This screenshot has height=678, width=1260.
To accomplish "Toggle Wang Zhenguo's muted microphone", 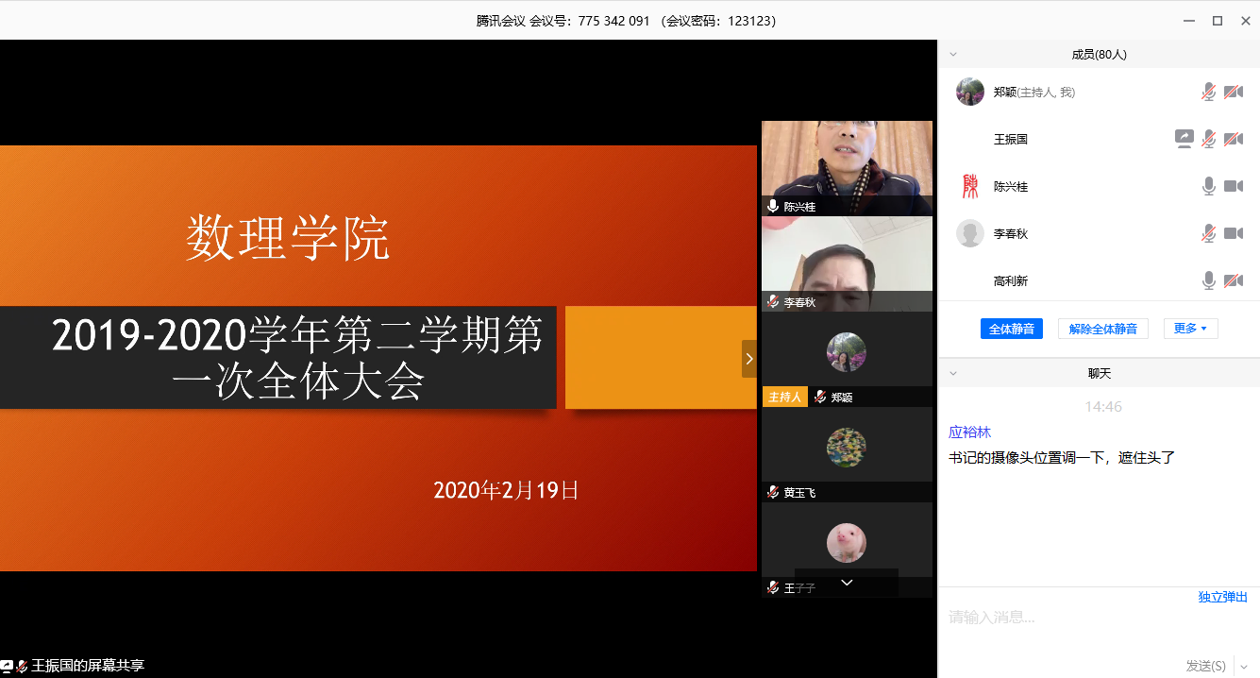I will pyautogui.click(x=1208, y=139).
